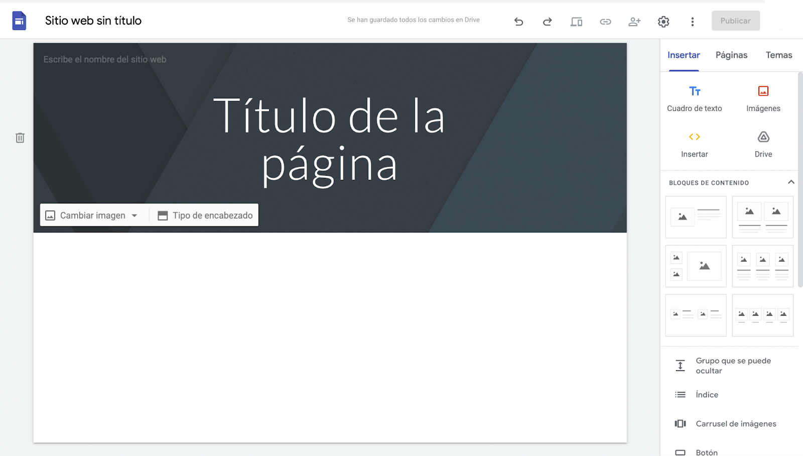
Task: Insert a Carrusel de imágenes
Action: pyautogui.click(x=735, y=423)
